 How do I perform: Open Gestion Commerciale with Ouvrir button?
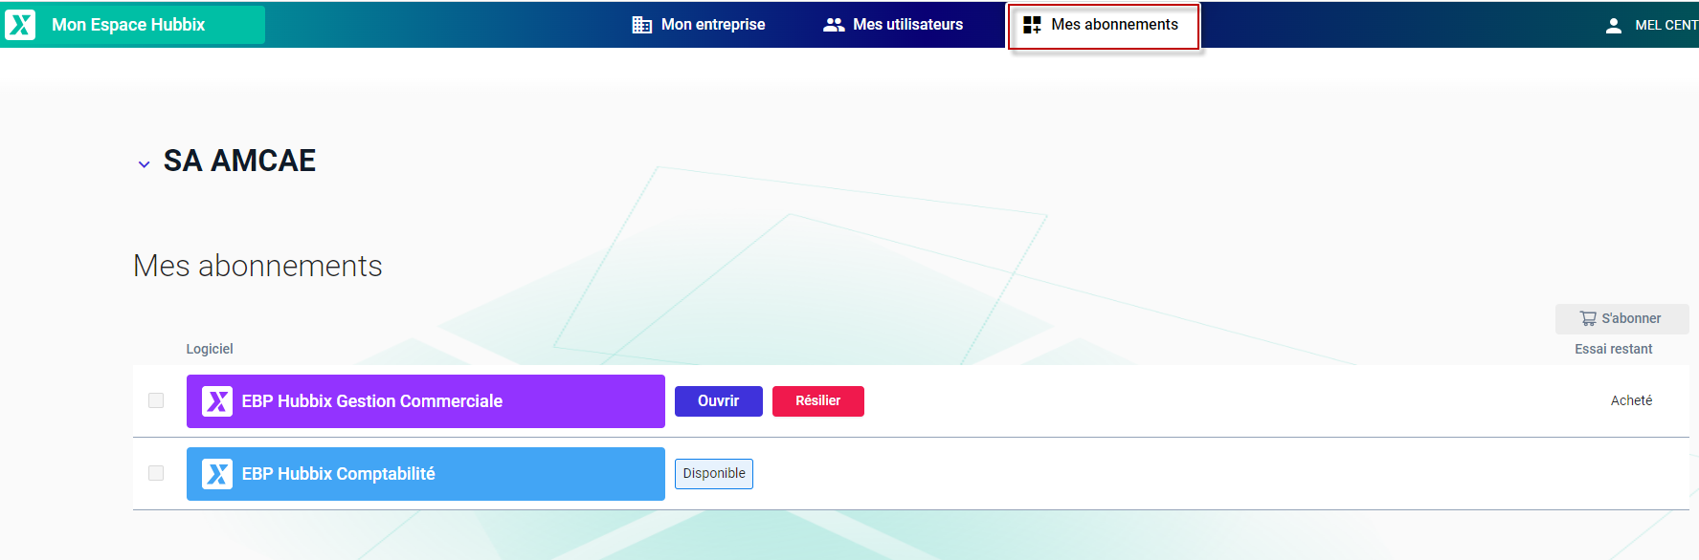719,401
